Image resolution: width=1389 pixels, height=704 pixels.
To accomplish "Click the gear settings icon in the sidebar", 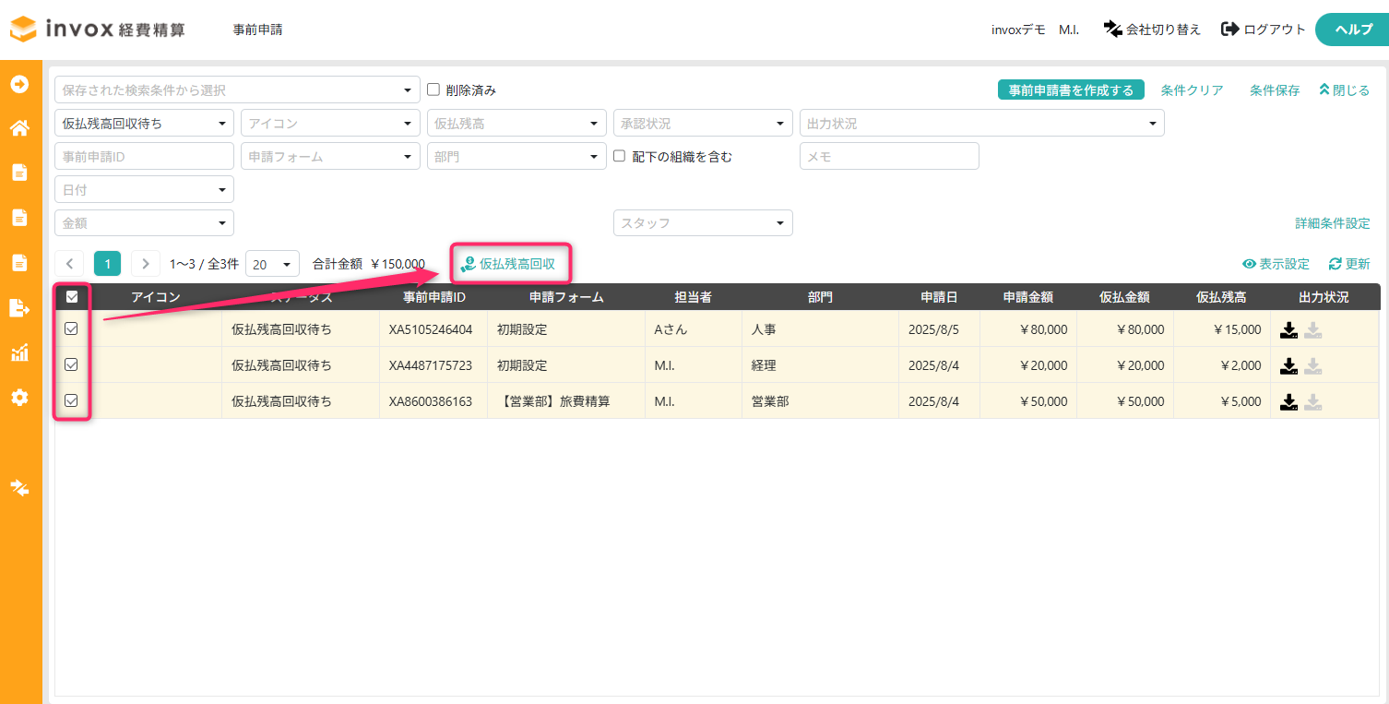I will (19, 398).
